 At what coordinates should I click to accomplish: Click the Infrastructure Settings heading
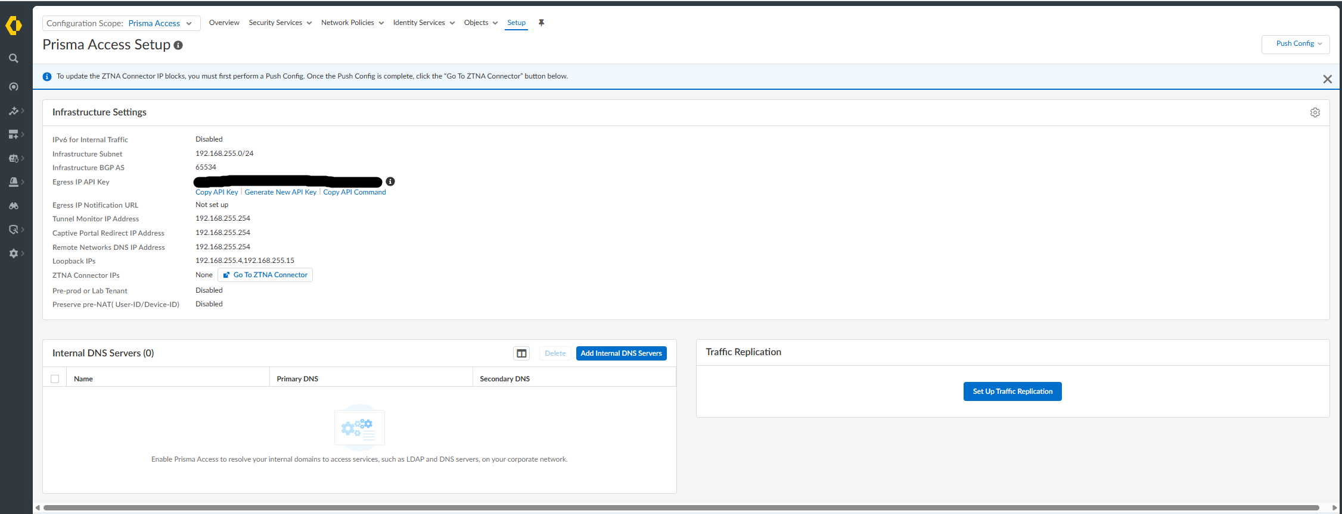[100, 112]
